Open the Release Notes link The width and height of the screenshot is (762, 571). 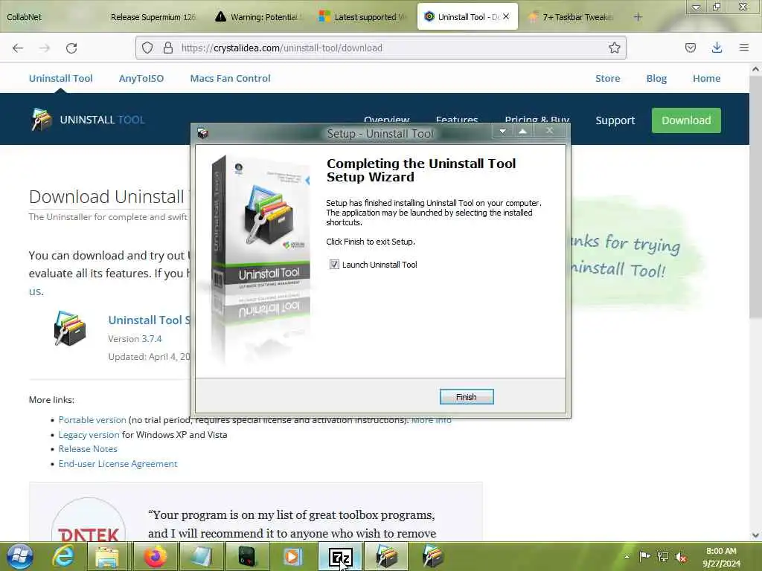[88, 448]
